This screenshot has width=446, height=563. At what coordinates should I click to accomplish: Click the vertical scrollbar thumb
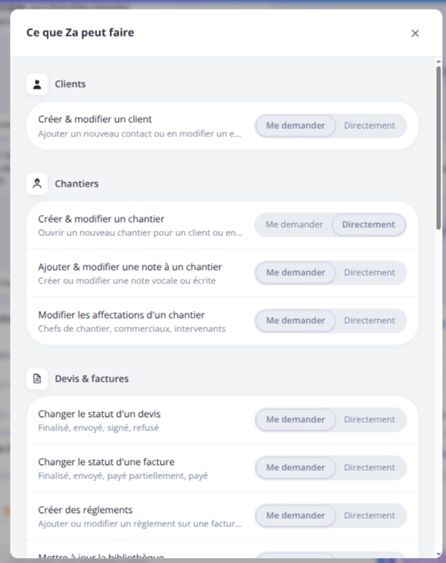pos(439,147)
